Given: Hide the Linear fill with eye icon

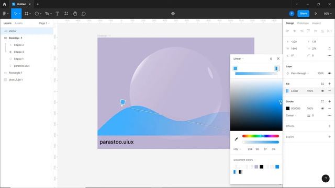Looking at the screenshot, I should pos(322,91).
